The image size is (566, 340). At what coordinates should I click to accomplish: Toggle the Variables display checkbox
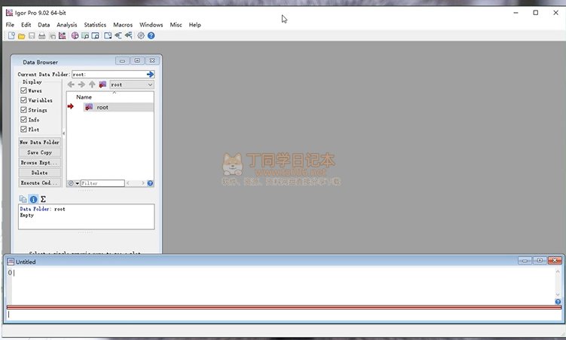coord(23,100)
